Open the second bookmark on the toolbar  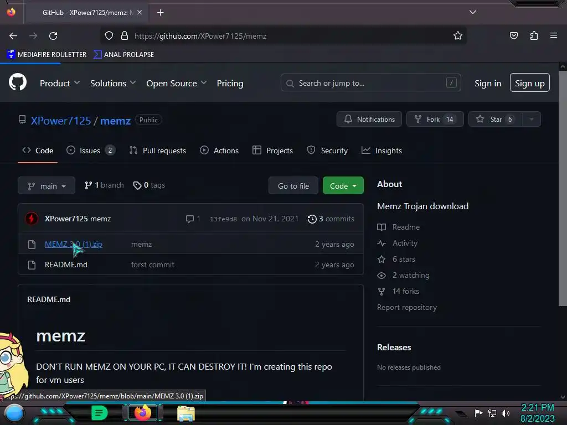click(123, 55)
